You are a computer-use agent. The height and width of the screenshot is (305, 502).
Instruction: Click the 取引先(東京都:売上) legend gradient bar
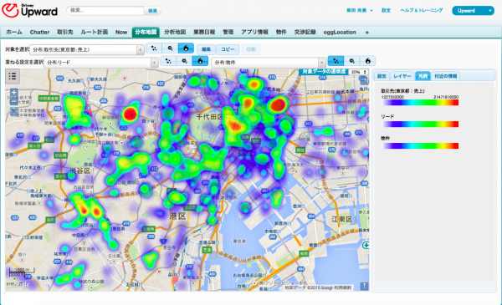(420, 102)
